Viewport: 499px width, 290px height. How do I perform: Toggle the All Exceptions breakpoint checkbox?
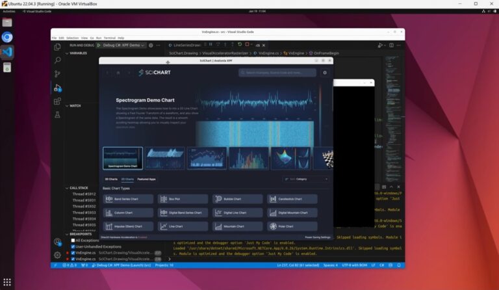point(73,241)
